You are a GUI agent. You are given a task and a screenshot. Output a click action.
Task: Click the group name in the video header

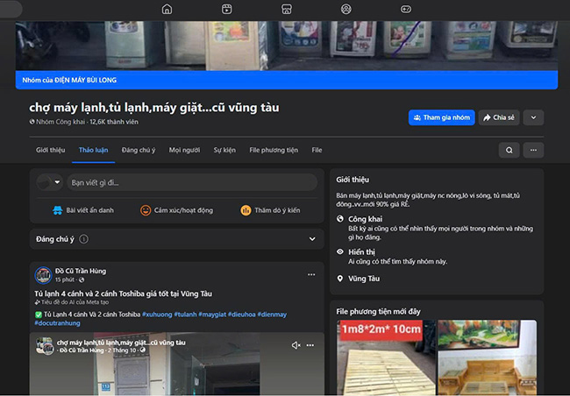[121, 343]
